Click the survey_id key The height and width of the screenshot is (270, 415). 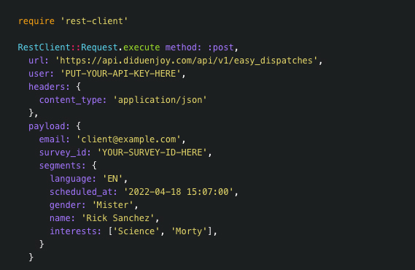click(x=65, y=153)
